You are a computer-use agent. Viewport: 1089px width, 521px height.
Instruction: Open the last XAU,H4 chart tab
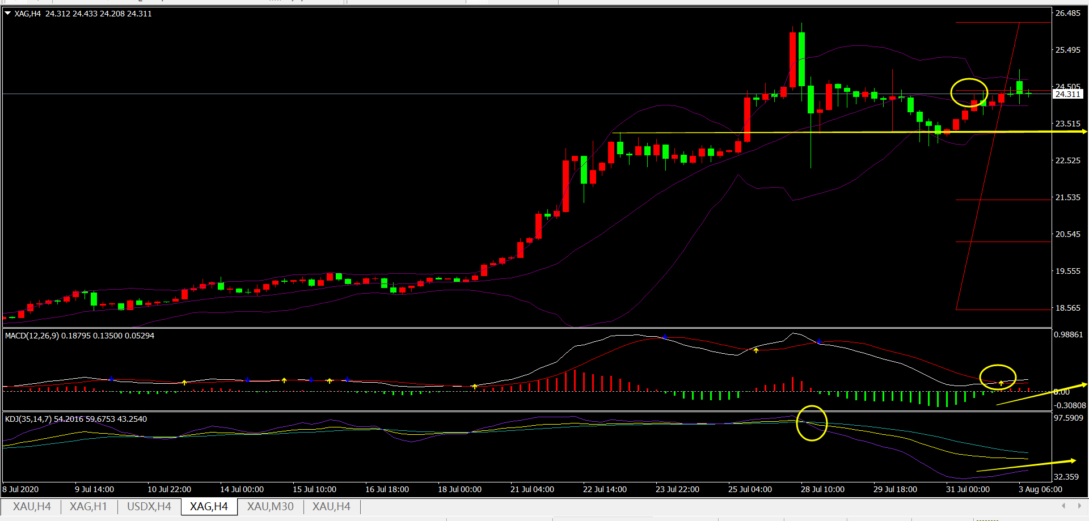tap(331, 506)
